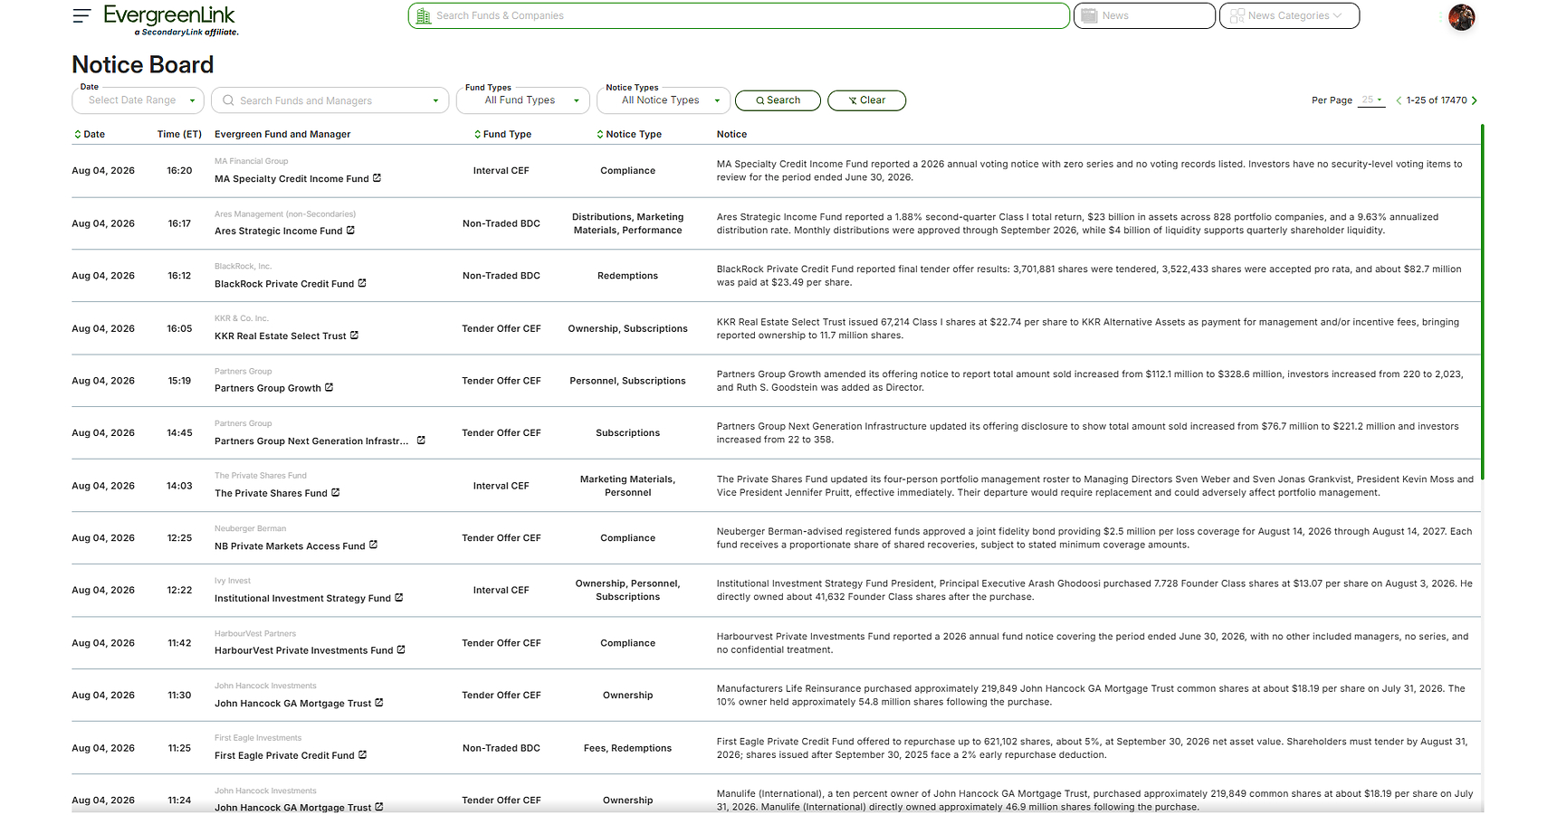The width and height of the screenshot is (1557, 815).
Task: Click 'Evergreen Fund and Manager' column header
Action: [282, 134]
